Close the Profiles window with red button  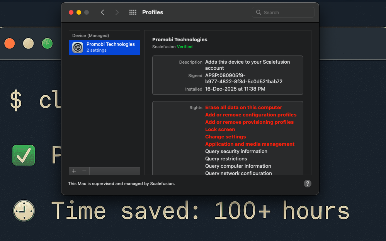(71, 12)
